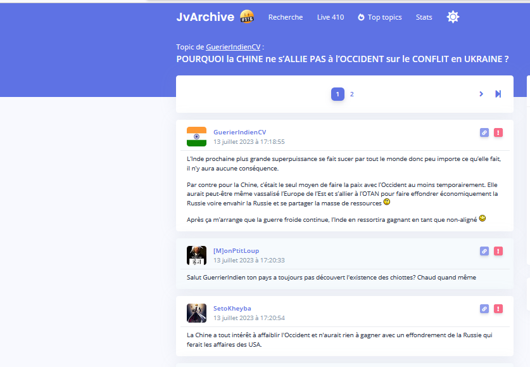Image resolution: width=530 pixels, height=367 pixels.
Task: Click [M]onPtitLoup's avatar image
Action: (196, 255)
